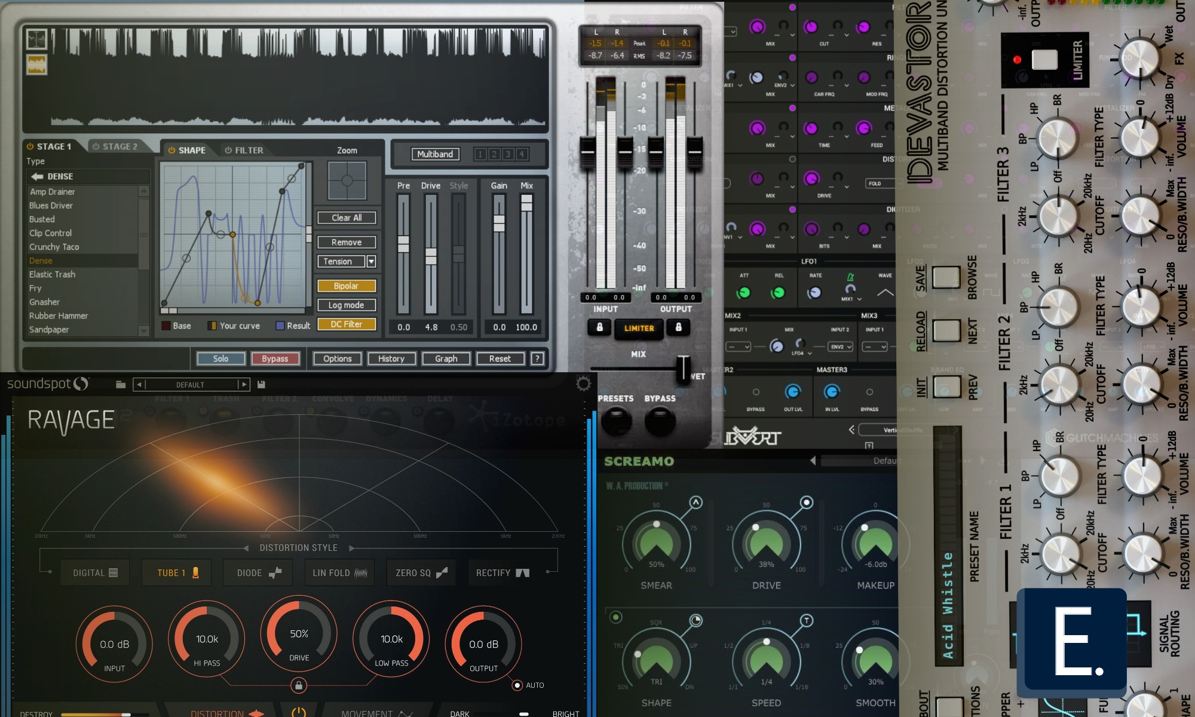Go to next preset in Ravage preset bar
This screenshot has width=1195, height=717.
pyautogui.click(x=243, y=385)
